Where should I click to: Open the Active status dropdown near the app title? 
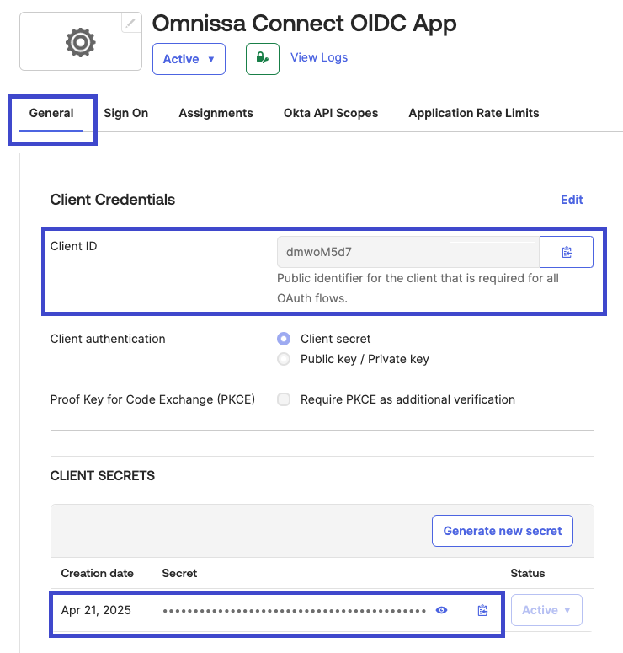(x=189, y=59)
